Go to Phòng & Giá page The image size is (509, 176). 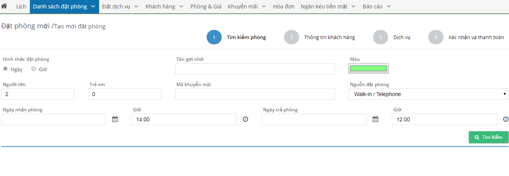tap(206, 7)
